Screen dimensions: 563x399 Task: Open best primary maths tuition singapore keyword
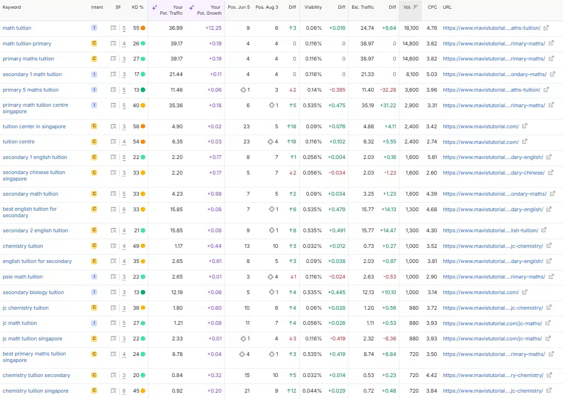(x=34, y=357)
